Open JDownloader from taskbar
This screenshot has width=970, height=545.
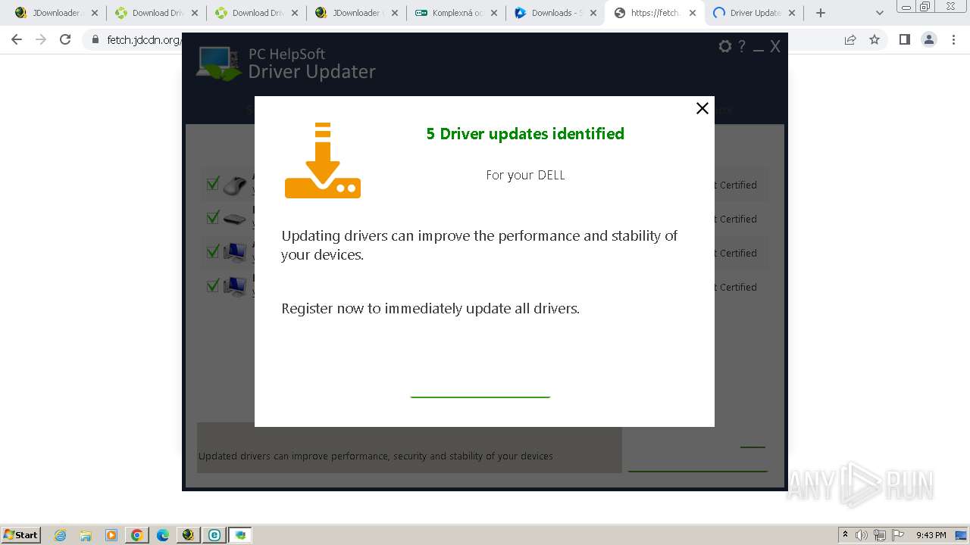point(188,535)
